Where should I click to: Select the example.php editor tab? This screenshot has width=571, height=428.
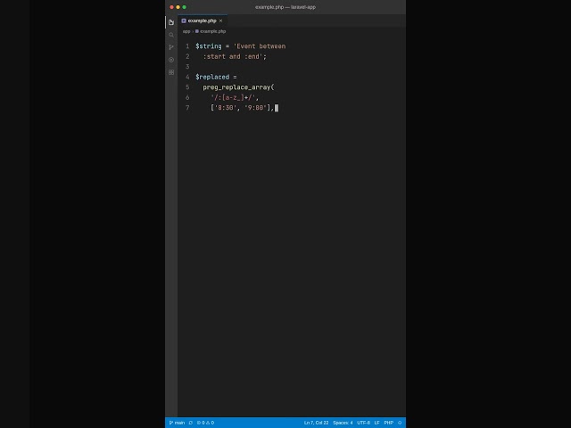(203, 21)
